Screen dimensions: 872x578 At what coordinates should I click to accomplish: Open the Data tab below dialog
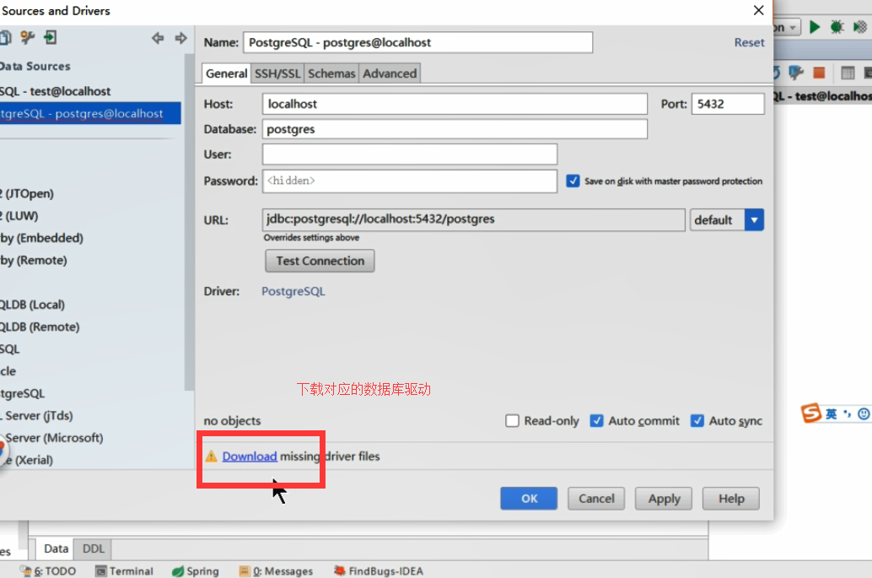[x=56, y=548]
